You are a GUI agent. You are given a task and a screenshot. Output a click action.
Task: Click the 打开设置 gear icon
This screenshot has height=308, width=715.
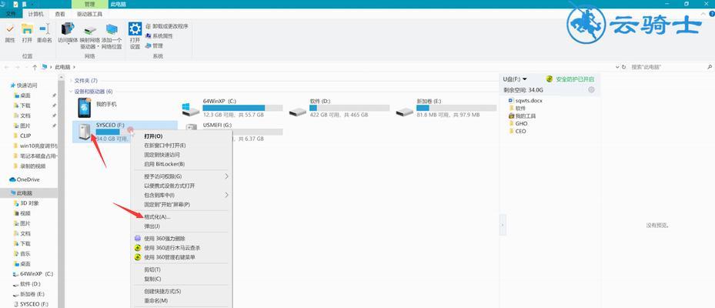[135, 35]
